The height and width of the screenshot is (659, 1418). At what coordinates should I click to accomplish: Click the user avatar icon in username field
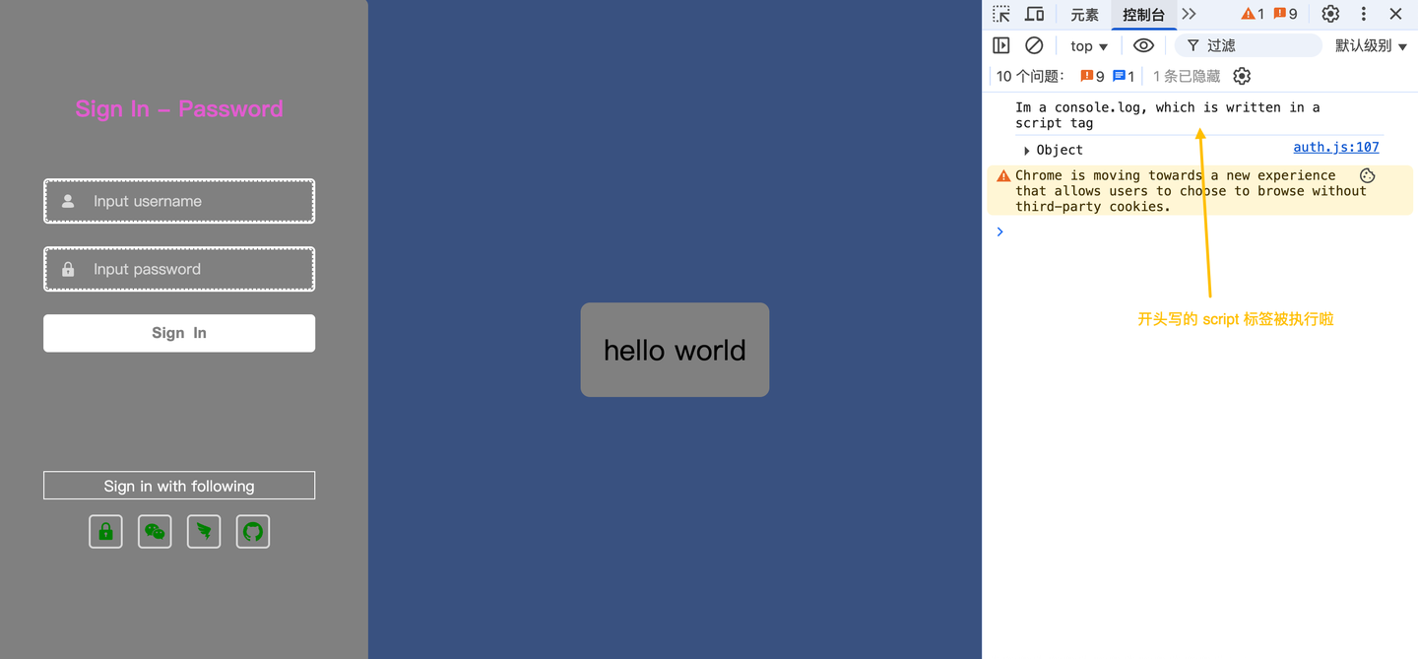coord(68,201)
